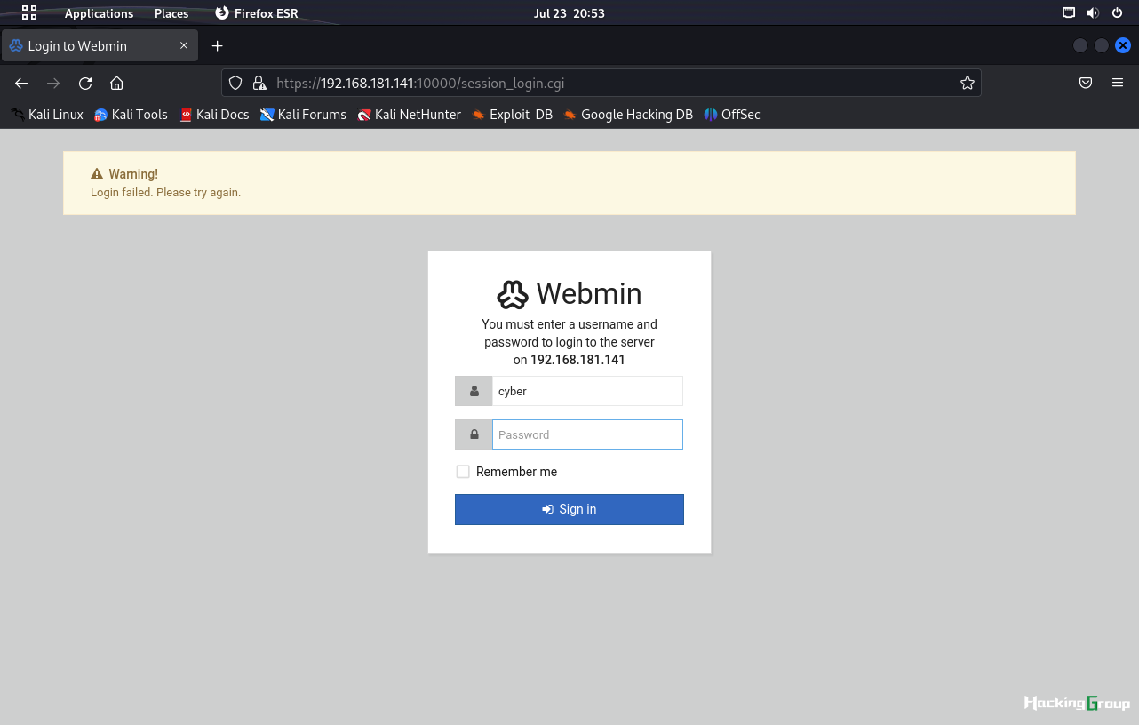Open the Firefox ESR panel menu
This screenshot has width=1139, height=725.
coord(257,13)
